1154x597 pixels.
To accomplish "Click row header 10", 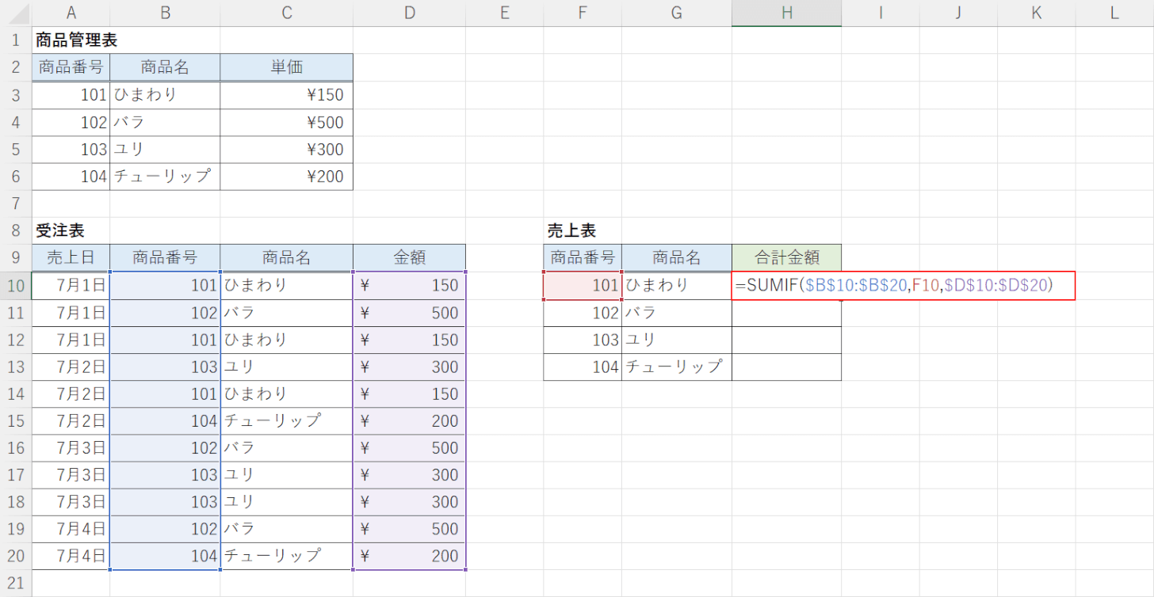I will [13, 285].
